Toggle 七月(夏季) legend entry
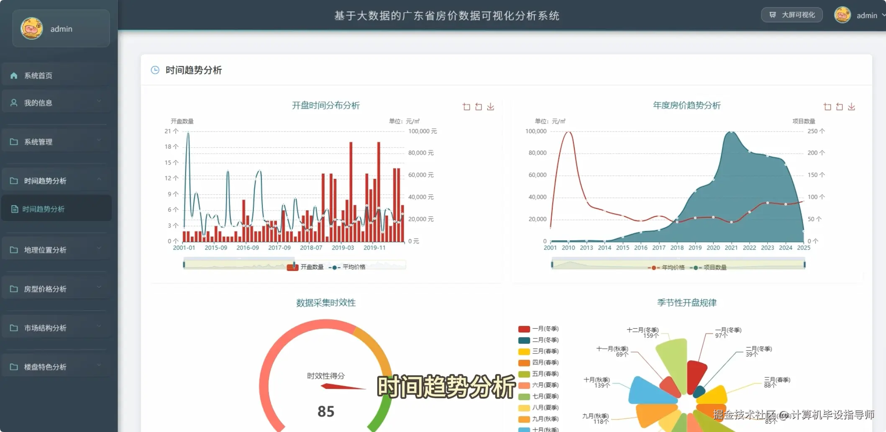Screen dimensions: 886x432 click(538, 397)
